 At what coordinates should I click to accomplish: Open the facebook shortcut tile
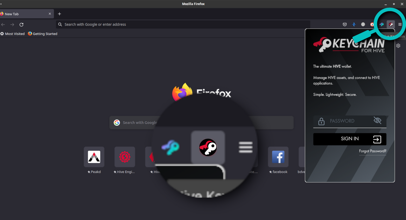[x=278, y=157]
